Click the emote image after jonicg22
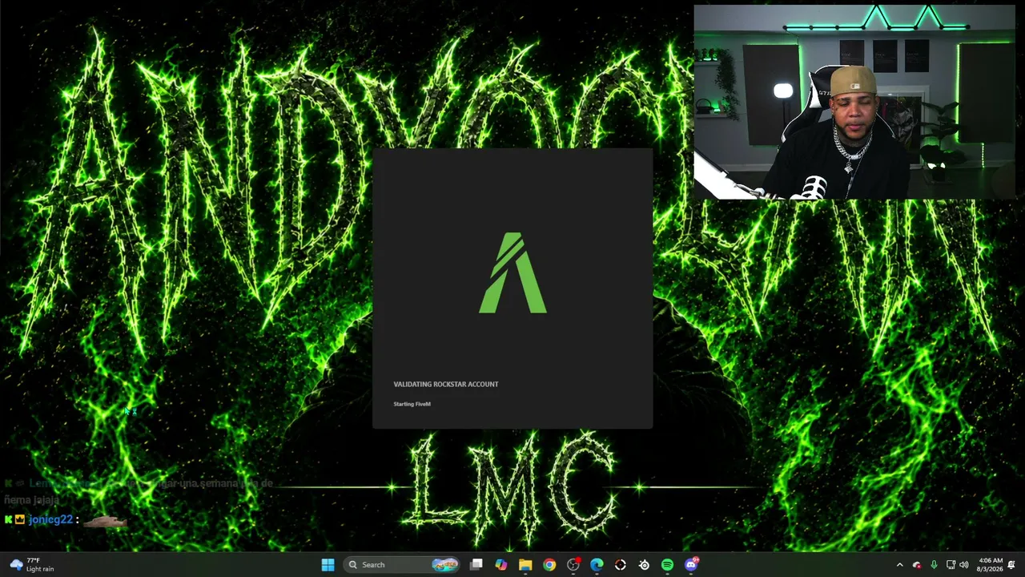 click(x=105, y=522)
